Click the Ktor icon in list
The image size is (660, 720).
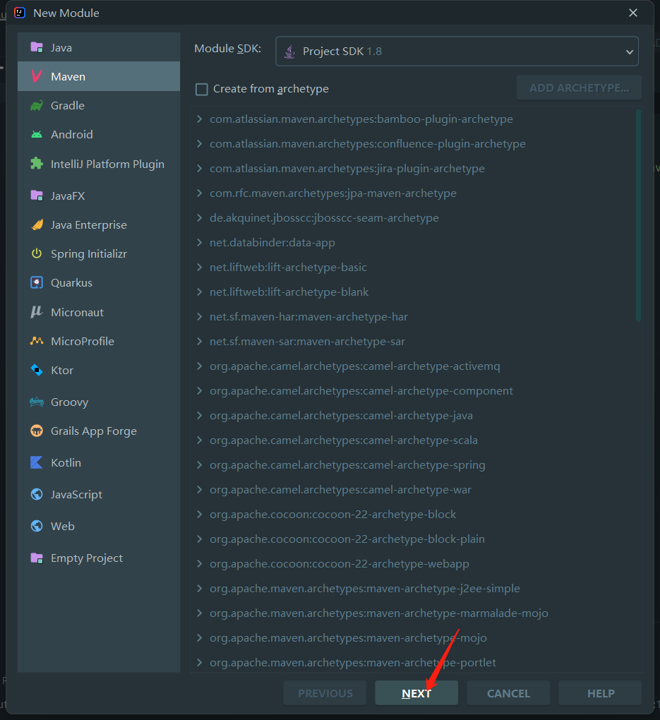[37, 370]
